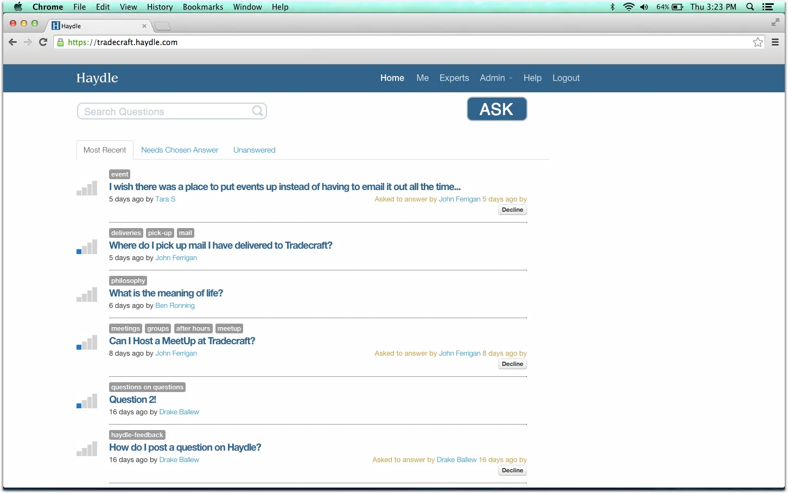
Task: Reload the page with refresh icon
Action: click(43, 42)
